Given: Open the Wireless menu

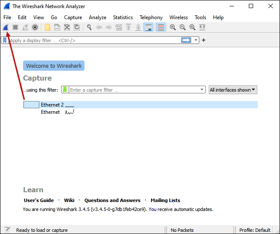Looking at the screenshot, I should tap(178, 17).
